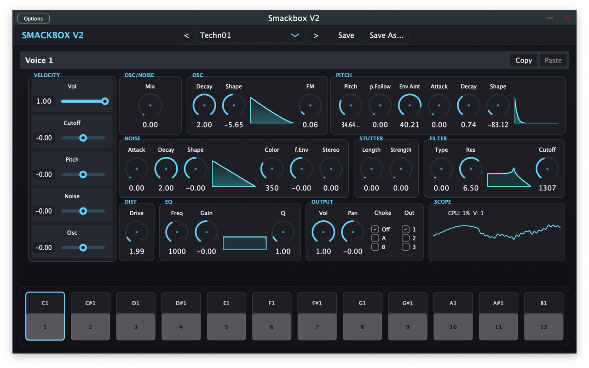The height and width of the screenshot is (368, 589).
Task: Click the EQ Freq knob
Action: (x=177, y=232)
